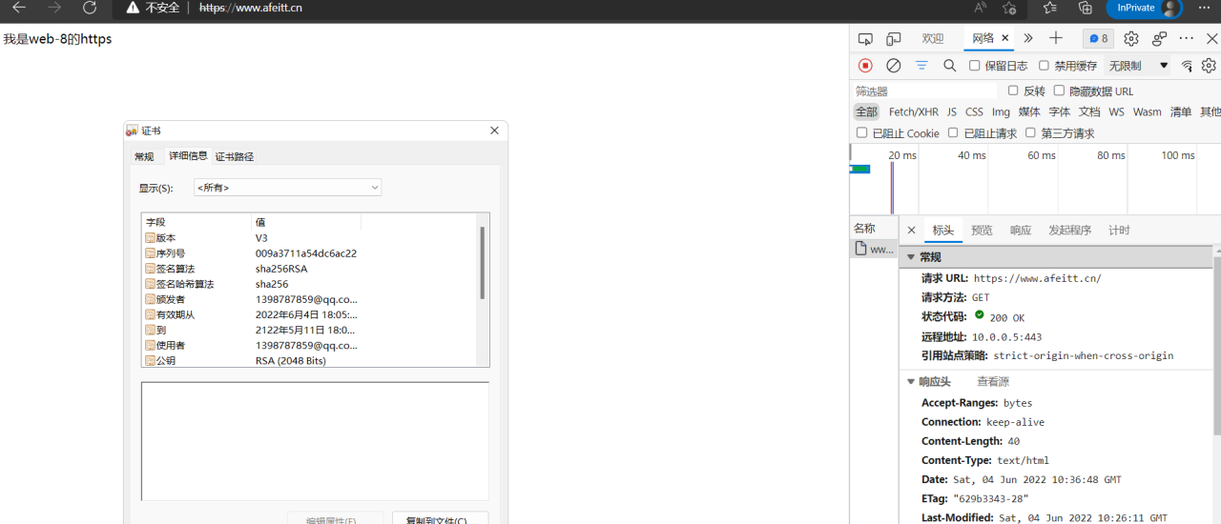The image size is (1221, 524).
Task: Filter requests by JS
Action: [951, 111]
